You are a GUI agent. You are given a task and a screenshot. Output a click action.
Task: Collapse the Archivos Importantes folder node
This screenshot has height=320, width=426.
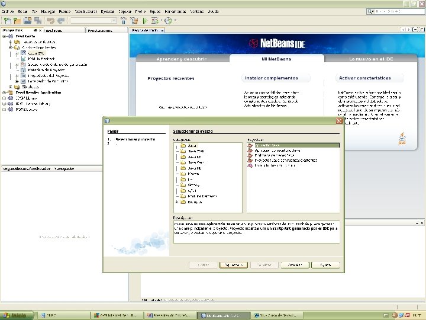pyautogui.click(x=10, y=47)
